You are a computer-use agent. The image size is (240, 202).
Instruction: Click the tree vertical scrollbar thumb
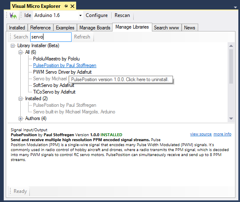point(231,66)
